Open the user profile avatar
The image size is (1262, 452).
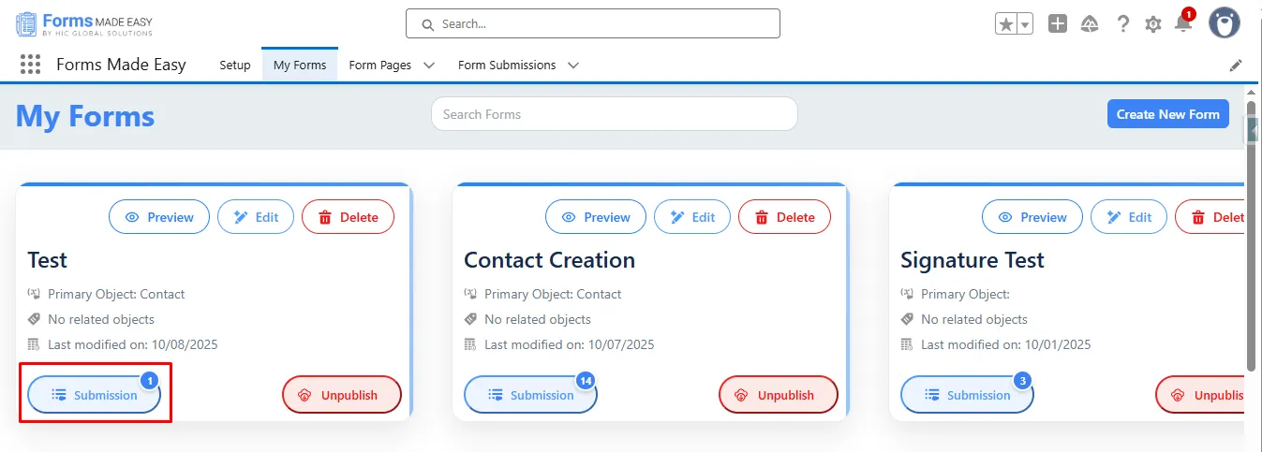[x=1225, y=23]
